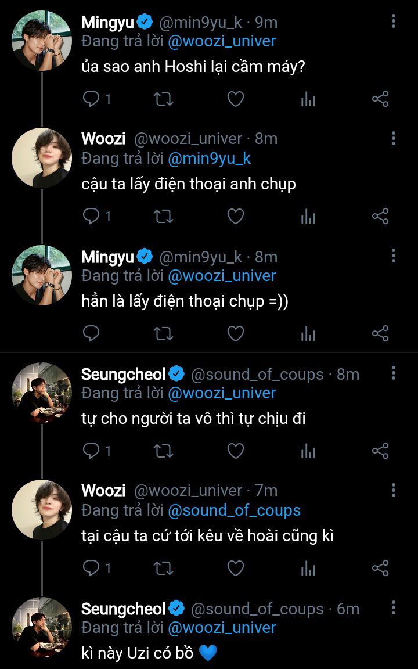This screenshot has width=418, height=669.
Task: Like Seungcheol's "tự cho người ta vô" tweet
Action: click(x=235, y=451)
